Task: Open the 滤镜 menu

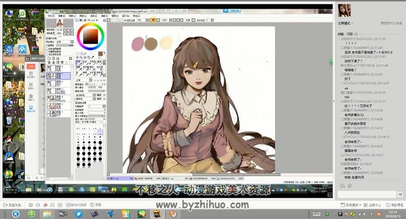Action: (x=104, y=16)
